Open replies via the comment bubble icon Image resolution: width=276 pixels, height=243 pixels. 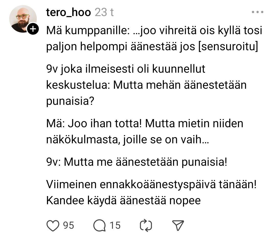99,225
